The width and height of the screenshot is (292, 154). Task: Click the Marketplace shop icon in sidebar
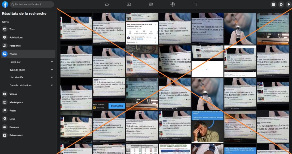[5, 102]
